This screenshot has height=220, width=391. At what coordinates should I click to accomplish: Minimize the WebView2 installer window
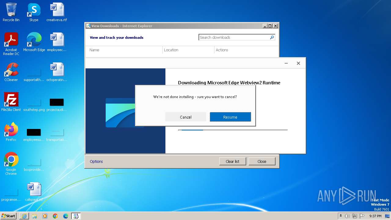[x=286, y=63]
